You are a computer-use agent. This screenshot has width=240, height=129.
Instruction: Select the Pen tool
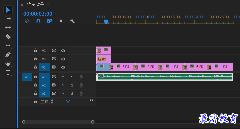click(x=8, y=55)
